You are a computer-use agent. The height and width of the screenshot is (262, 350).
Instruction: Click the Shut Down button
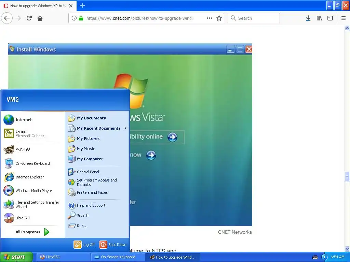(113, 245)
